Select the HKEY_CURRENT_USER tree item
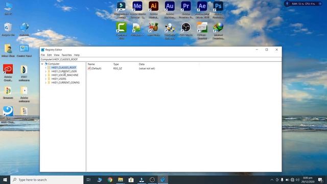 pyautogui.click(x=64, y=72)
